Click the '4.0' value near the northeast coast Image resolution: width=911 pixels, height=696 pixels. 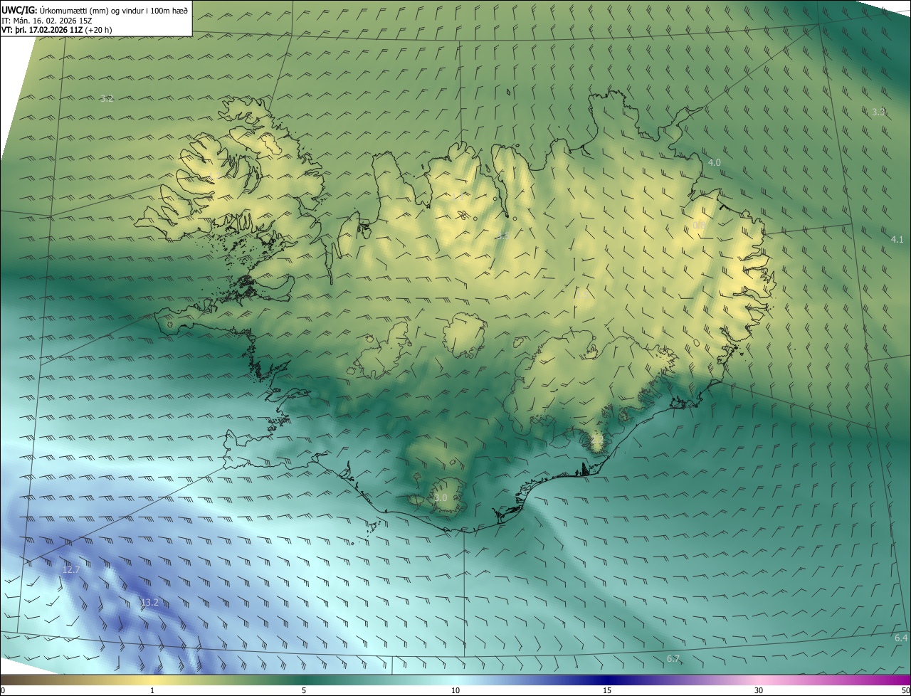(x=714, y=163)
